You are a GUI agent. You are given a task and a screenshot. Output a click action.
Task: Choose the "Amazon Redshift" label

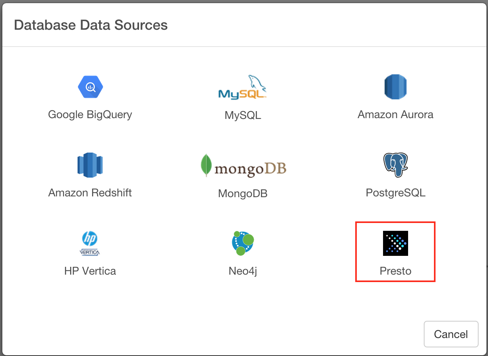tap(90, 193)
